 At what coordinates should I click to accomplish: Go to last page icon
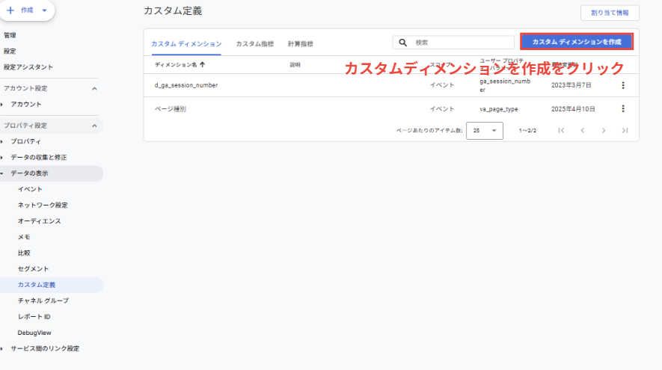coord(625,131)
